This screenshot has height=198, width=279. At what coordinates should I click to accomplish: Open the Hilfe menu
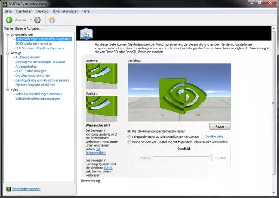86,11
